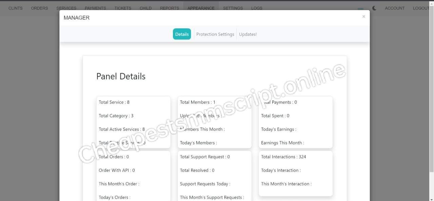Click the Total Interactions : 324 stat
The height and width of the screenshot is (201, 434).
(283, 157)
